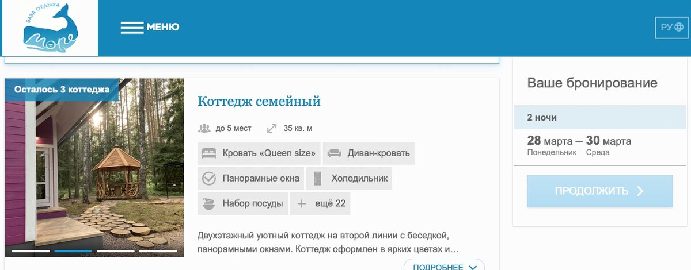
Task: Click the globe icon in language button
Action: [679, 27]
